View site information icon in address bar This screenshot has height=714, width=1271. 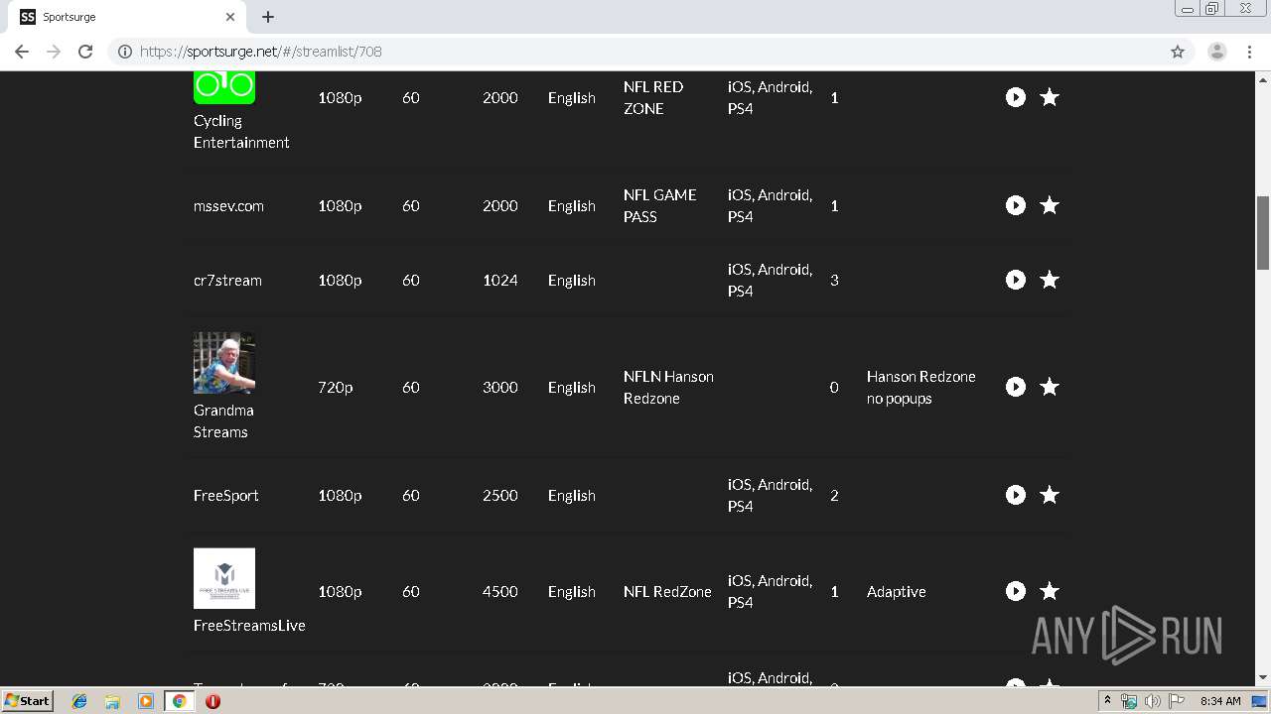tap(125, 52)
